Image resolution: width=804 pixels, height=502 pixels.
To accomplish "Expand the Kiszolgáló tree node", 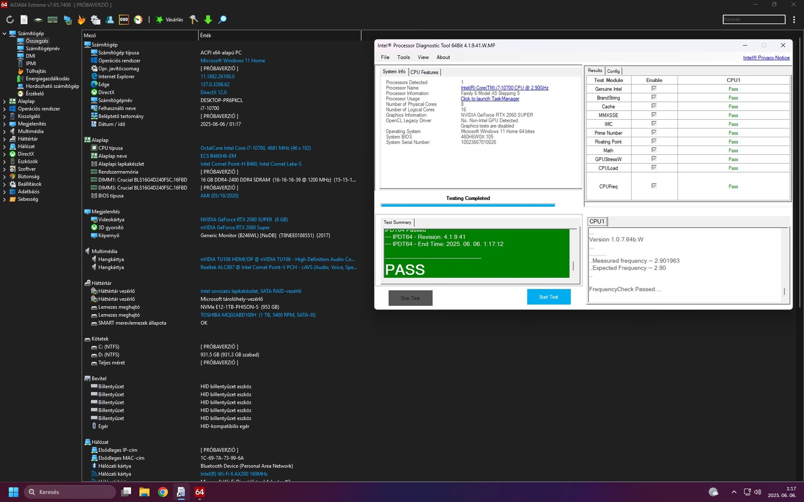I will click(4, 116).
